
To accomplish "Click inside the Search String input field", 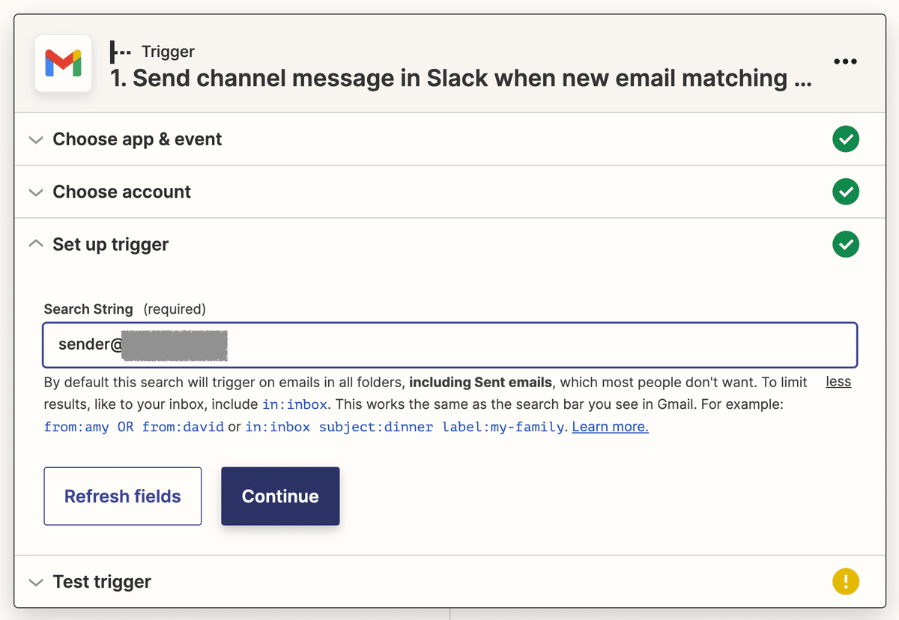I will click(x=449, y=345).
